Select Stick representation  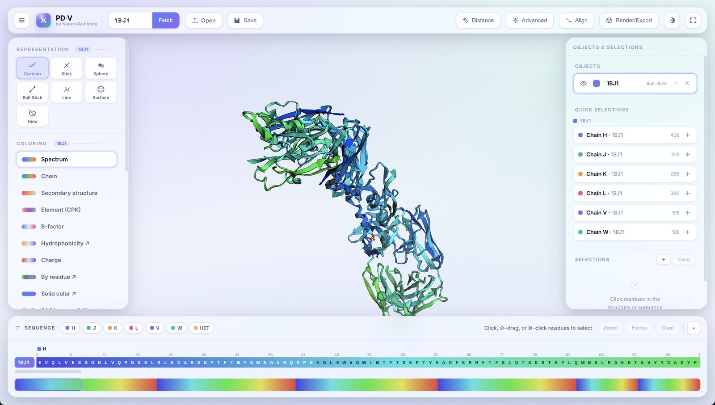pyautogui.click(x=67, y=68)
